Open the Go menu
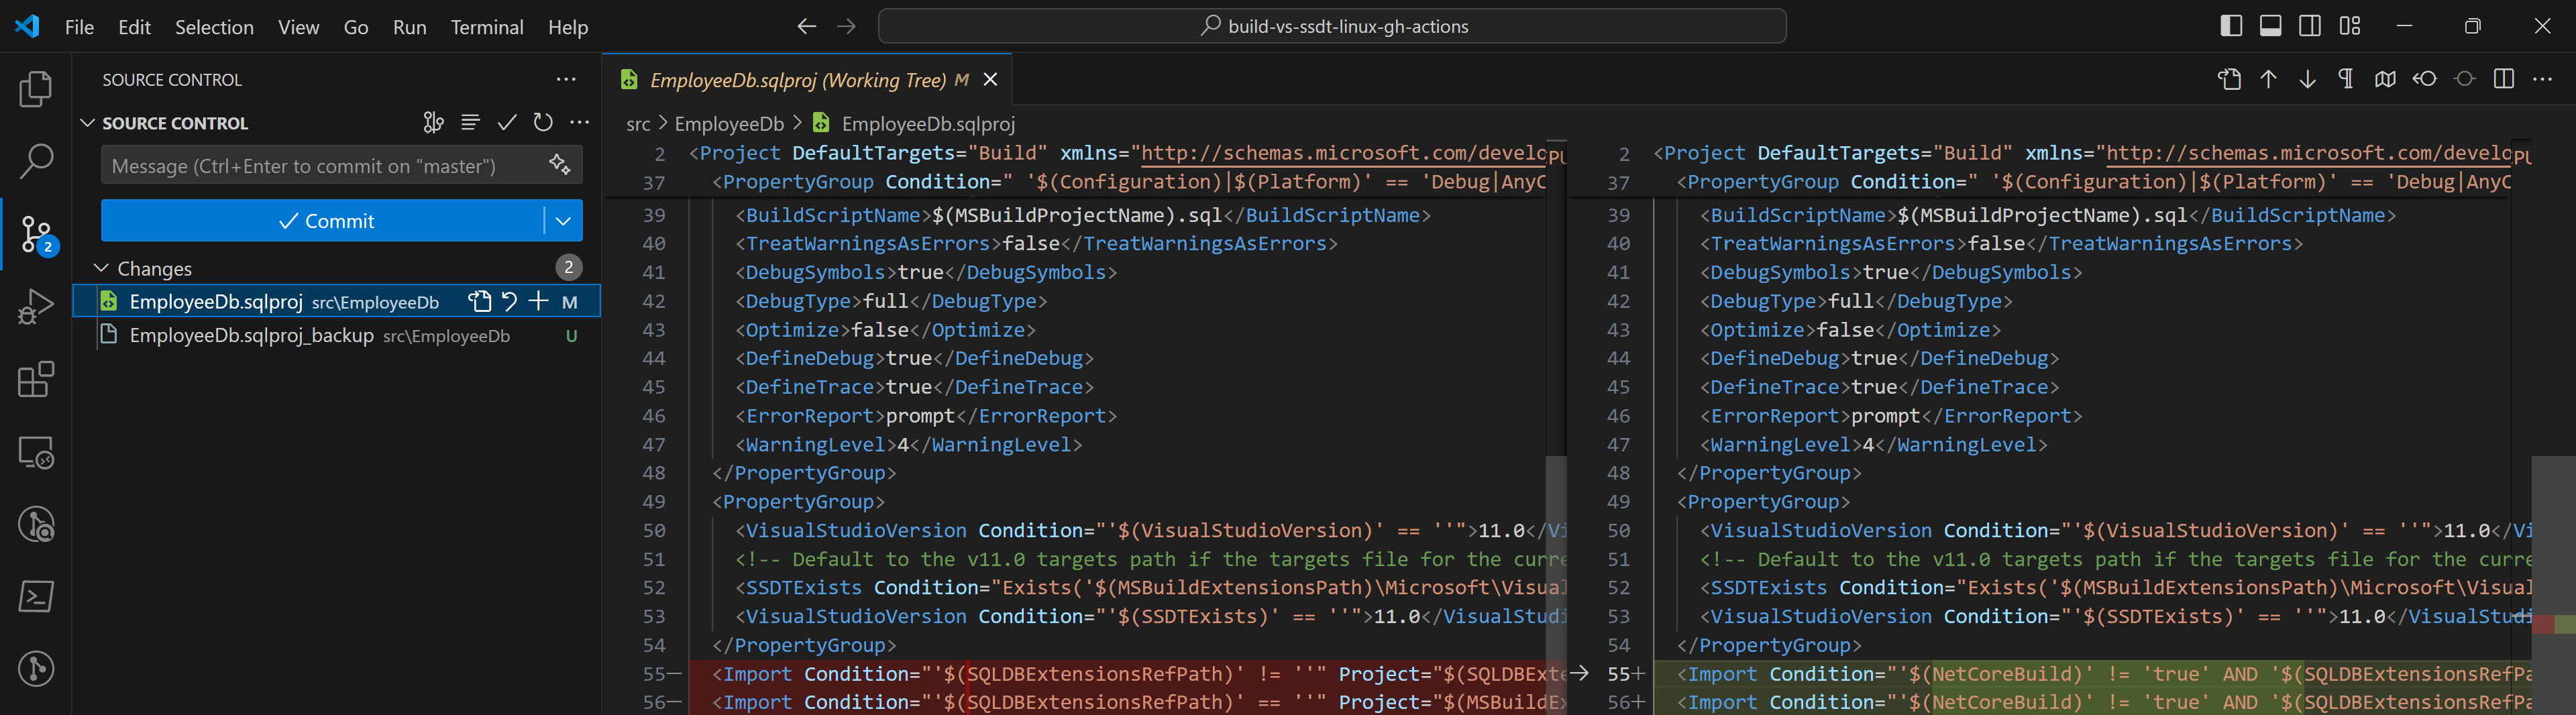Screen dimensions: 2576x715 click(x=356, y=27)
